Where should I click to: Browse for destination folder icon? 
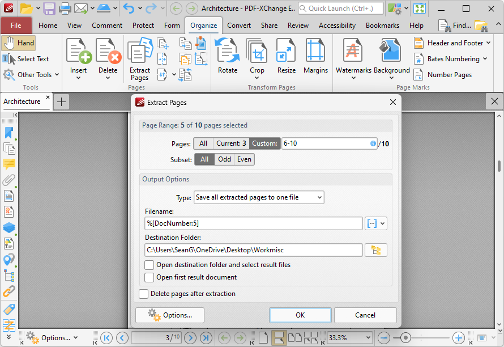(x=376, y=250)
